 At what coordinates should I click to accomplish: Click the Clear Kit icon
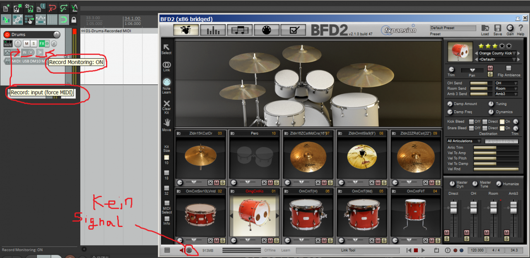pos(166,103)
